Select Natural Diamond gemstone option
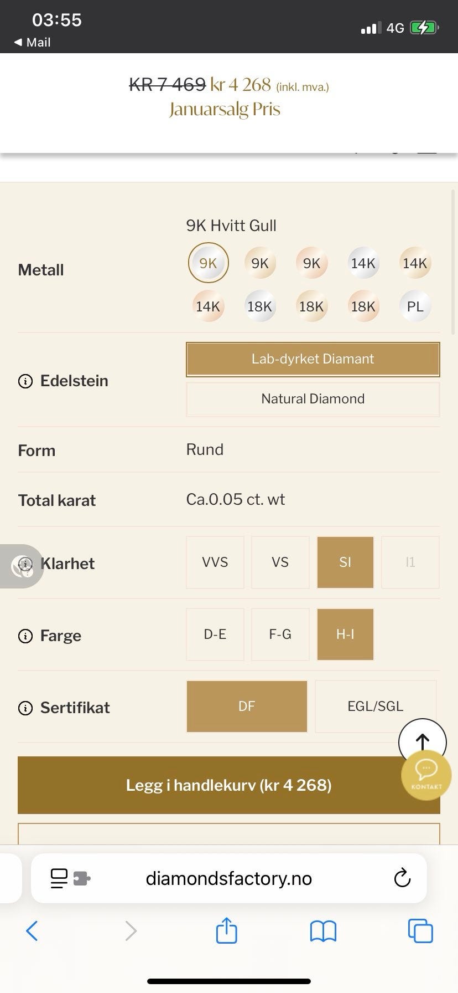The width and height of the screenshot is (458, 993). (x=313, y=399)
